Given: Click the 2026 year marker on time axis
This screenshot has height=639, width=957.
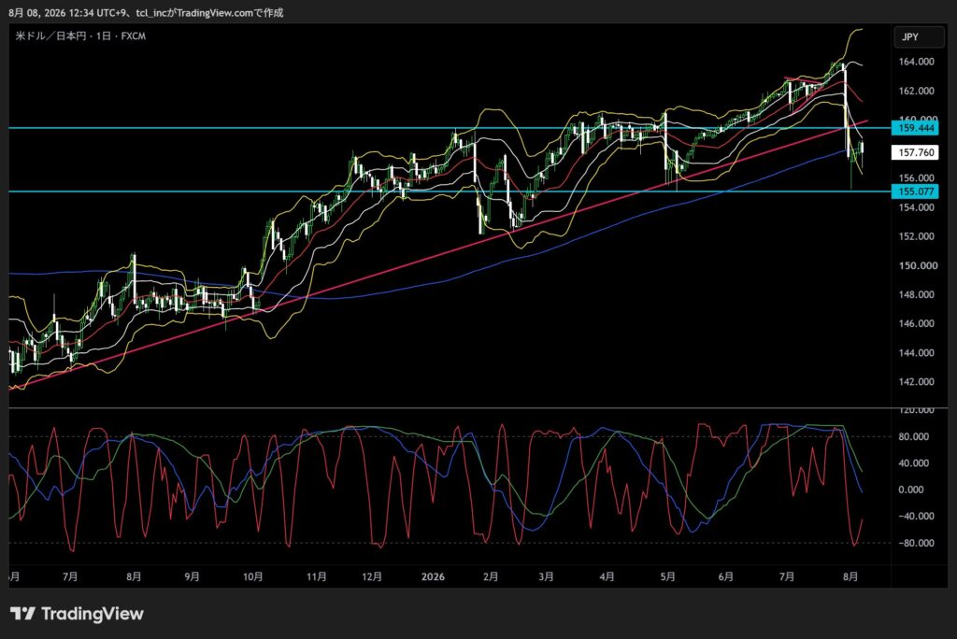Looking at the screenshot, I should point(433,576).
